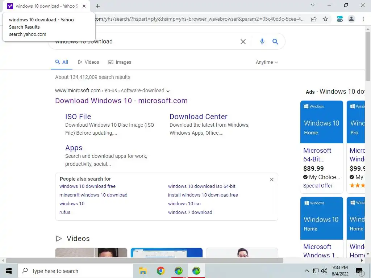Screen dimensions: 371x278
Task: Click the About 134,412,009 search results text
Action: tap(93, 77)
